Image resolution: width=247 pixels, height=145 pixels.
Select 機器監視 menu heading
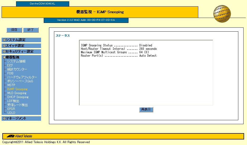(x=12, y=57)
